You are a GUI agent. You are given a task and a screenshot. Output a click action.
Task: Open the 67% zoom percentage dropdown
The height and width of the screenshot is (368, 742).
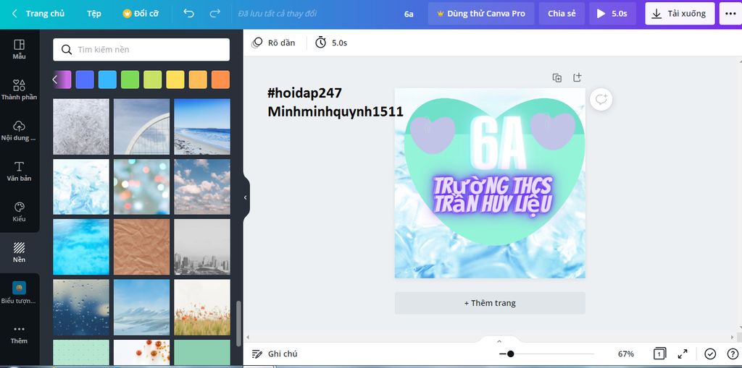pyautogui.click(x=625, y=354)
